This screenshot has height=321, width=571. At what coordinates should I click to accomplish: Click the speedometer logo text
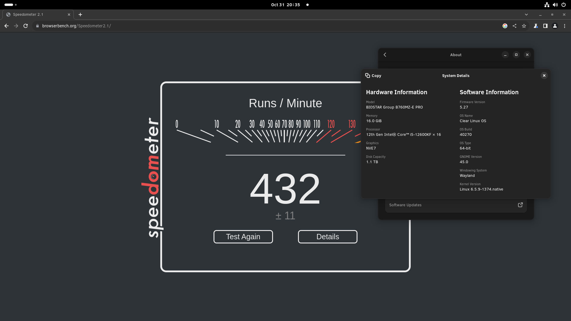pyautogui.click(x=153, y=177)
